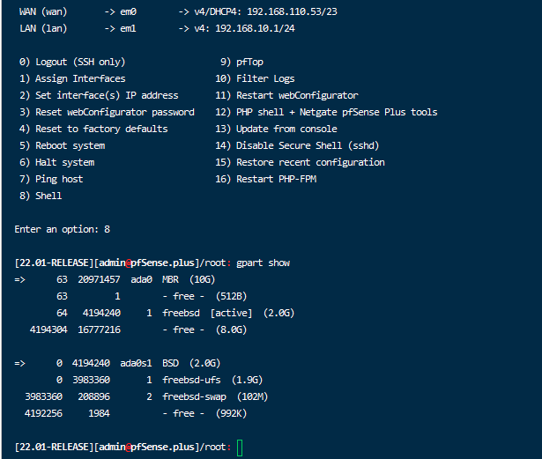Click the green terminal cursor at the prompt
This screenshot has height=459, width=542.
click(x=240, y=448)
